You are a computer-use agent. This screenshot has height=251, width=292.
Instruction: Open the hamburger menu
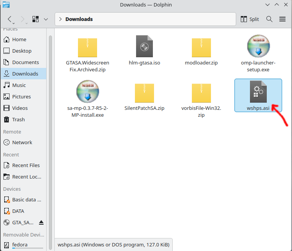pos(282,19)
